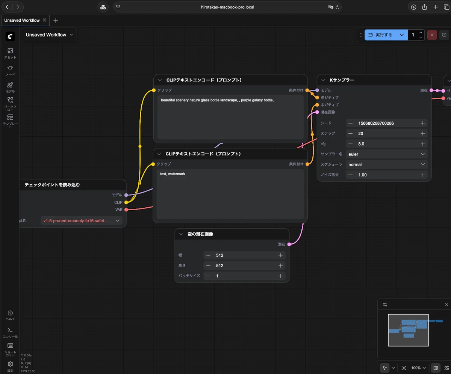Image resolution: width=451 pixels, height=374 pixels.
Task: Increase the バッチサイズ value
Action: (x=280, y=276)
